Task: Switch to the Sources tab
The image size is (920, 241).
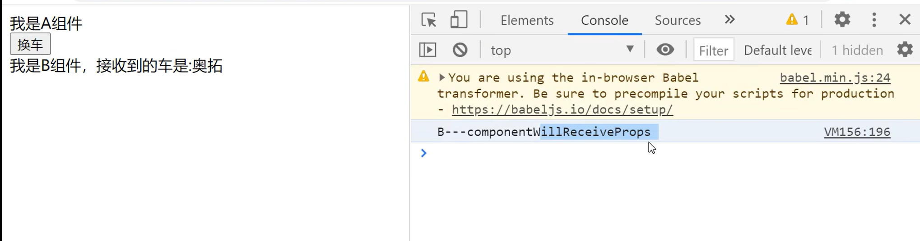Action: click(678, 20)
